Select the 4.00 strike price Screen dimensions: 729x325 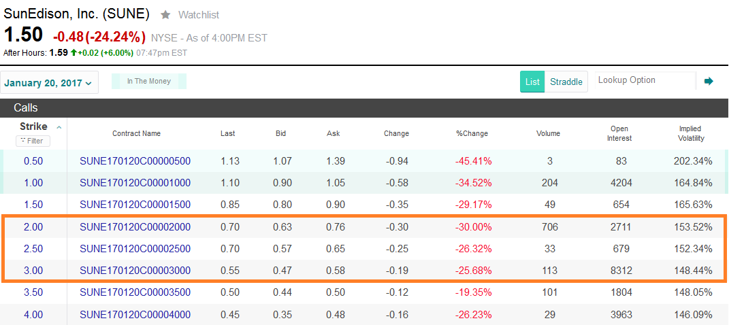(33, 314)
